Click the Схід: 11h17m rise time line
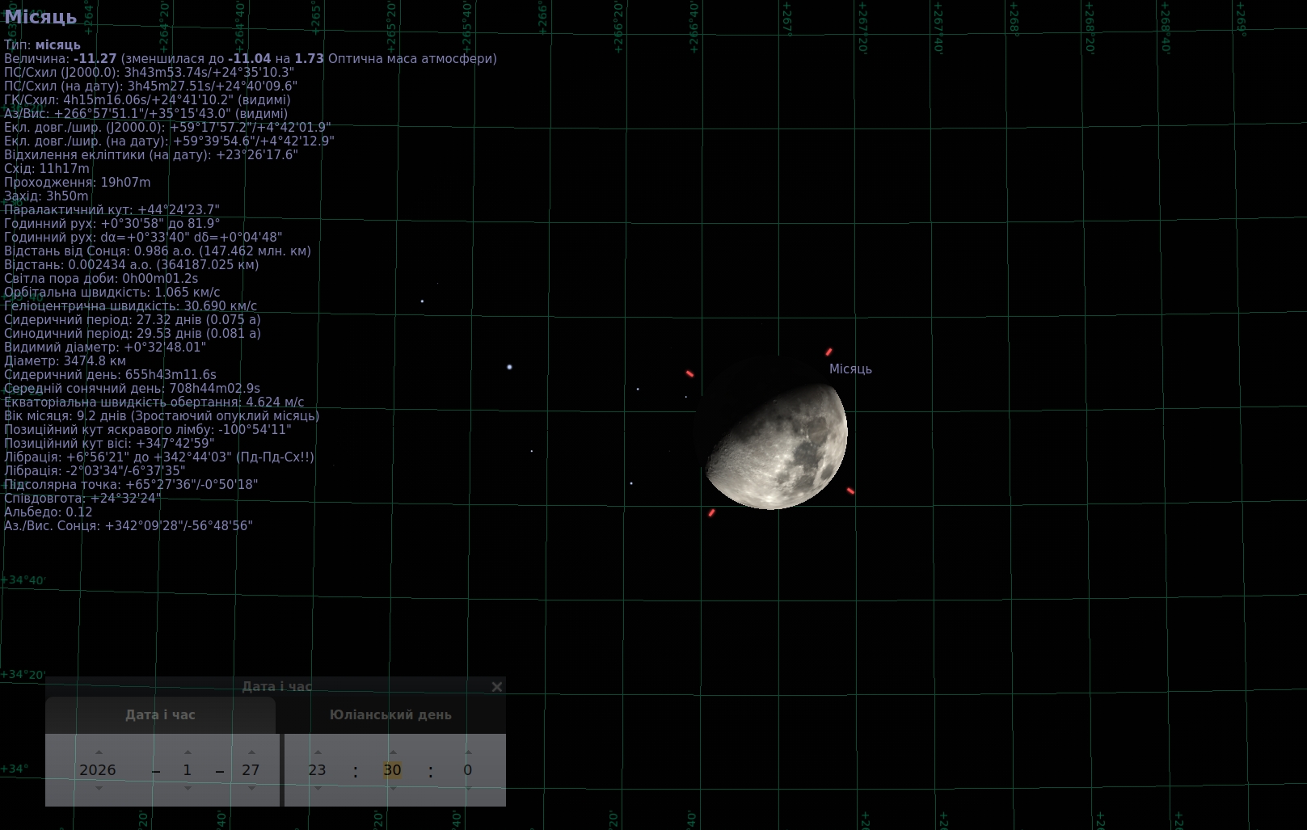Image resolution: width=1307 pixels, height=830 pixels. (x=47, y=169)
